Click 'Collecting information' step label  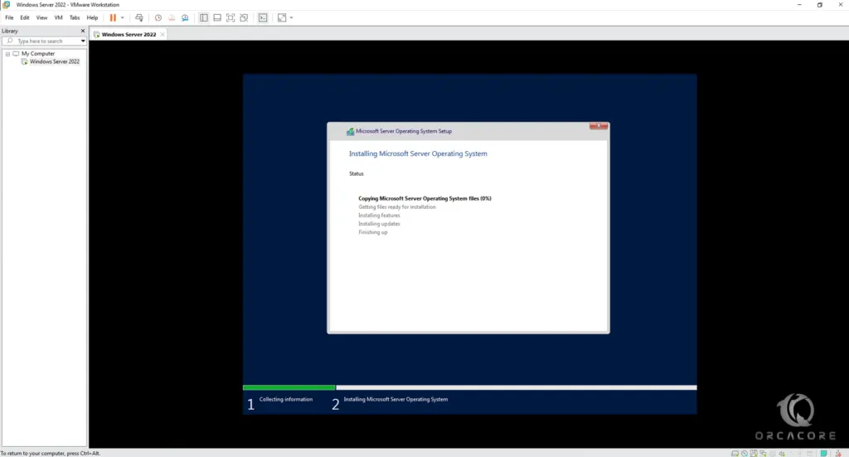(x=286, y=399)
